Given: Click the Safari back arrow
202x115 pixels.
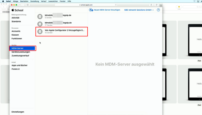Looking at the screenshot, I should (20, 5).
